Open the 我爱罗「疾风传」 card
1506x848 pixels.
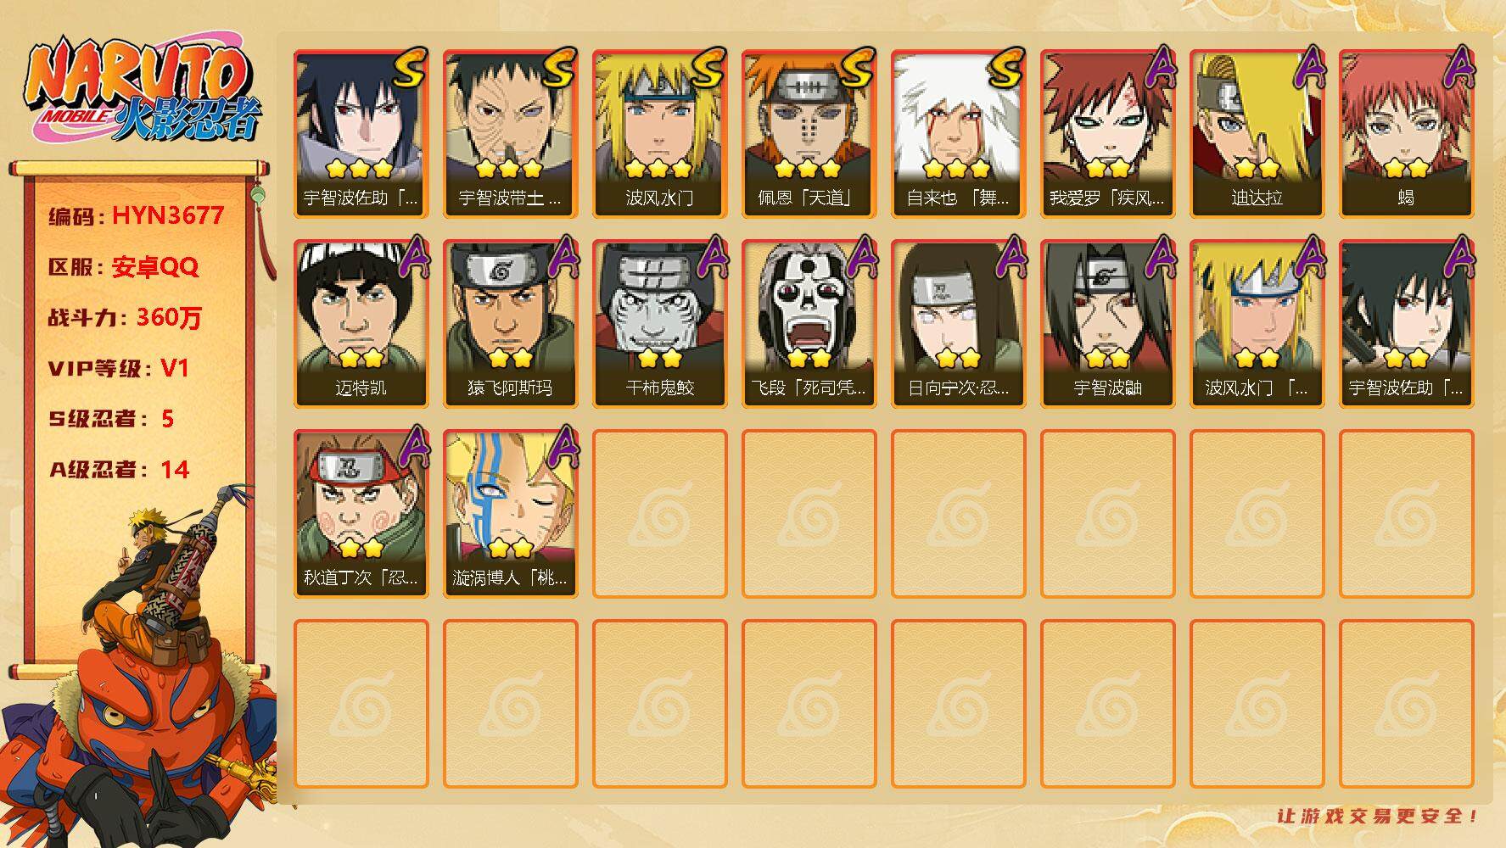pyautogui.click(x=1107, y=134)
